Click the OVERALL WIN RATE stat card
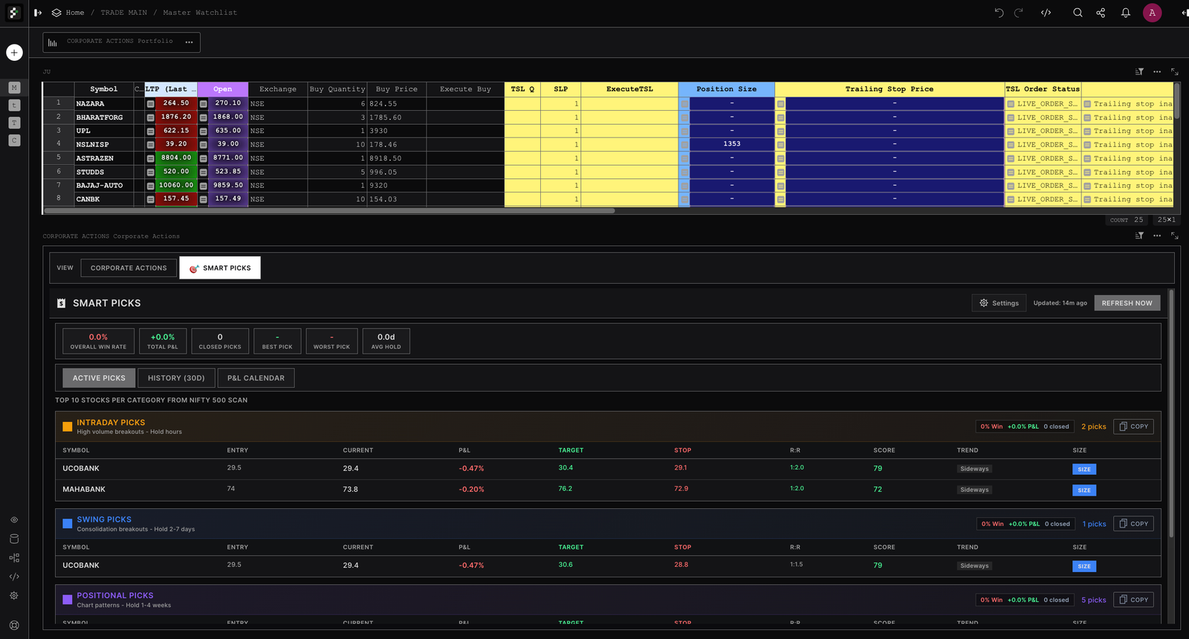The image size is (1189, 639). click(98, 341)
